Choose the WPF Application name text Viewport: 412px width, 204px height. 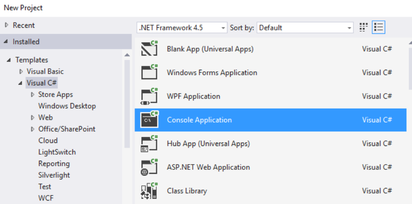tap(193, 96)
